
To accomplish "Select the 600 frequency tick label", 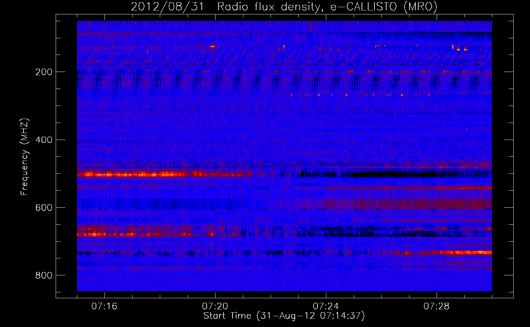I will click(x=44, y=208).
